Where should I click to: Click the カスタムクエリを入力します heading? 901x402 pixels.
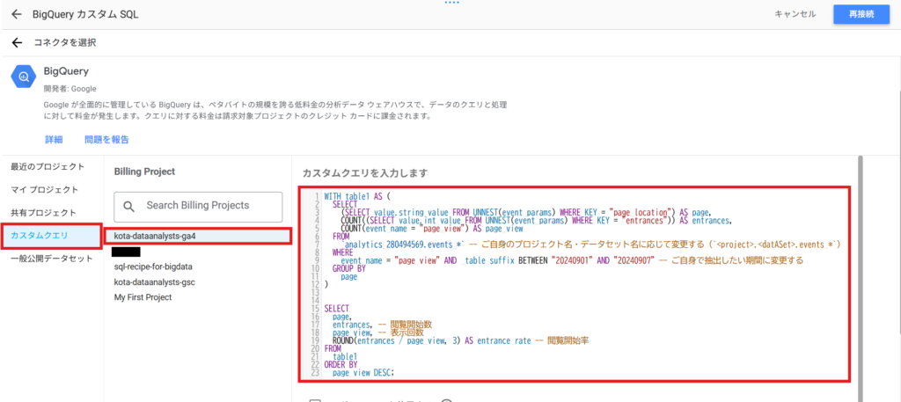point(364,173)
